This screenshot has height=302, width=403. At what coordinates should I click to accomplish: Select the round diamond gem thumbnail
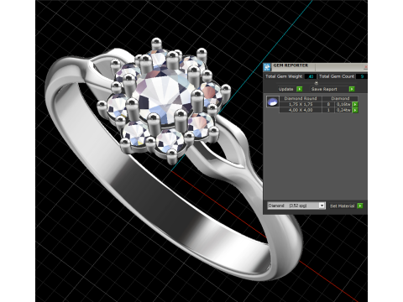(272, 102)
